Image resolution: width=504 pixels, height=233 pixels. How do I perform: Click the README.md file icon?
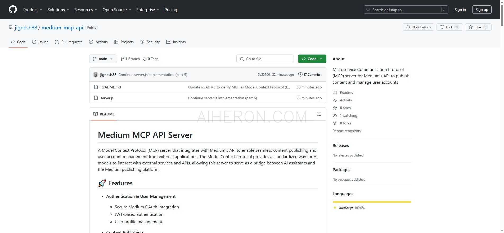click(96, 87)
